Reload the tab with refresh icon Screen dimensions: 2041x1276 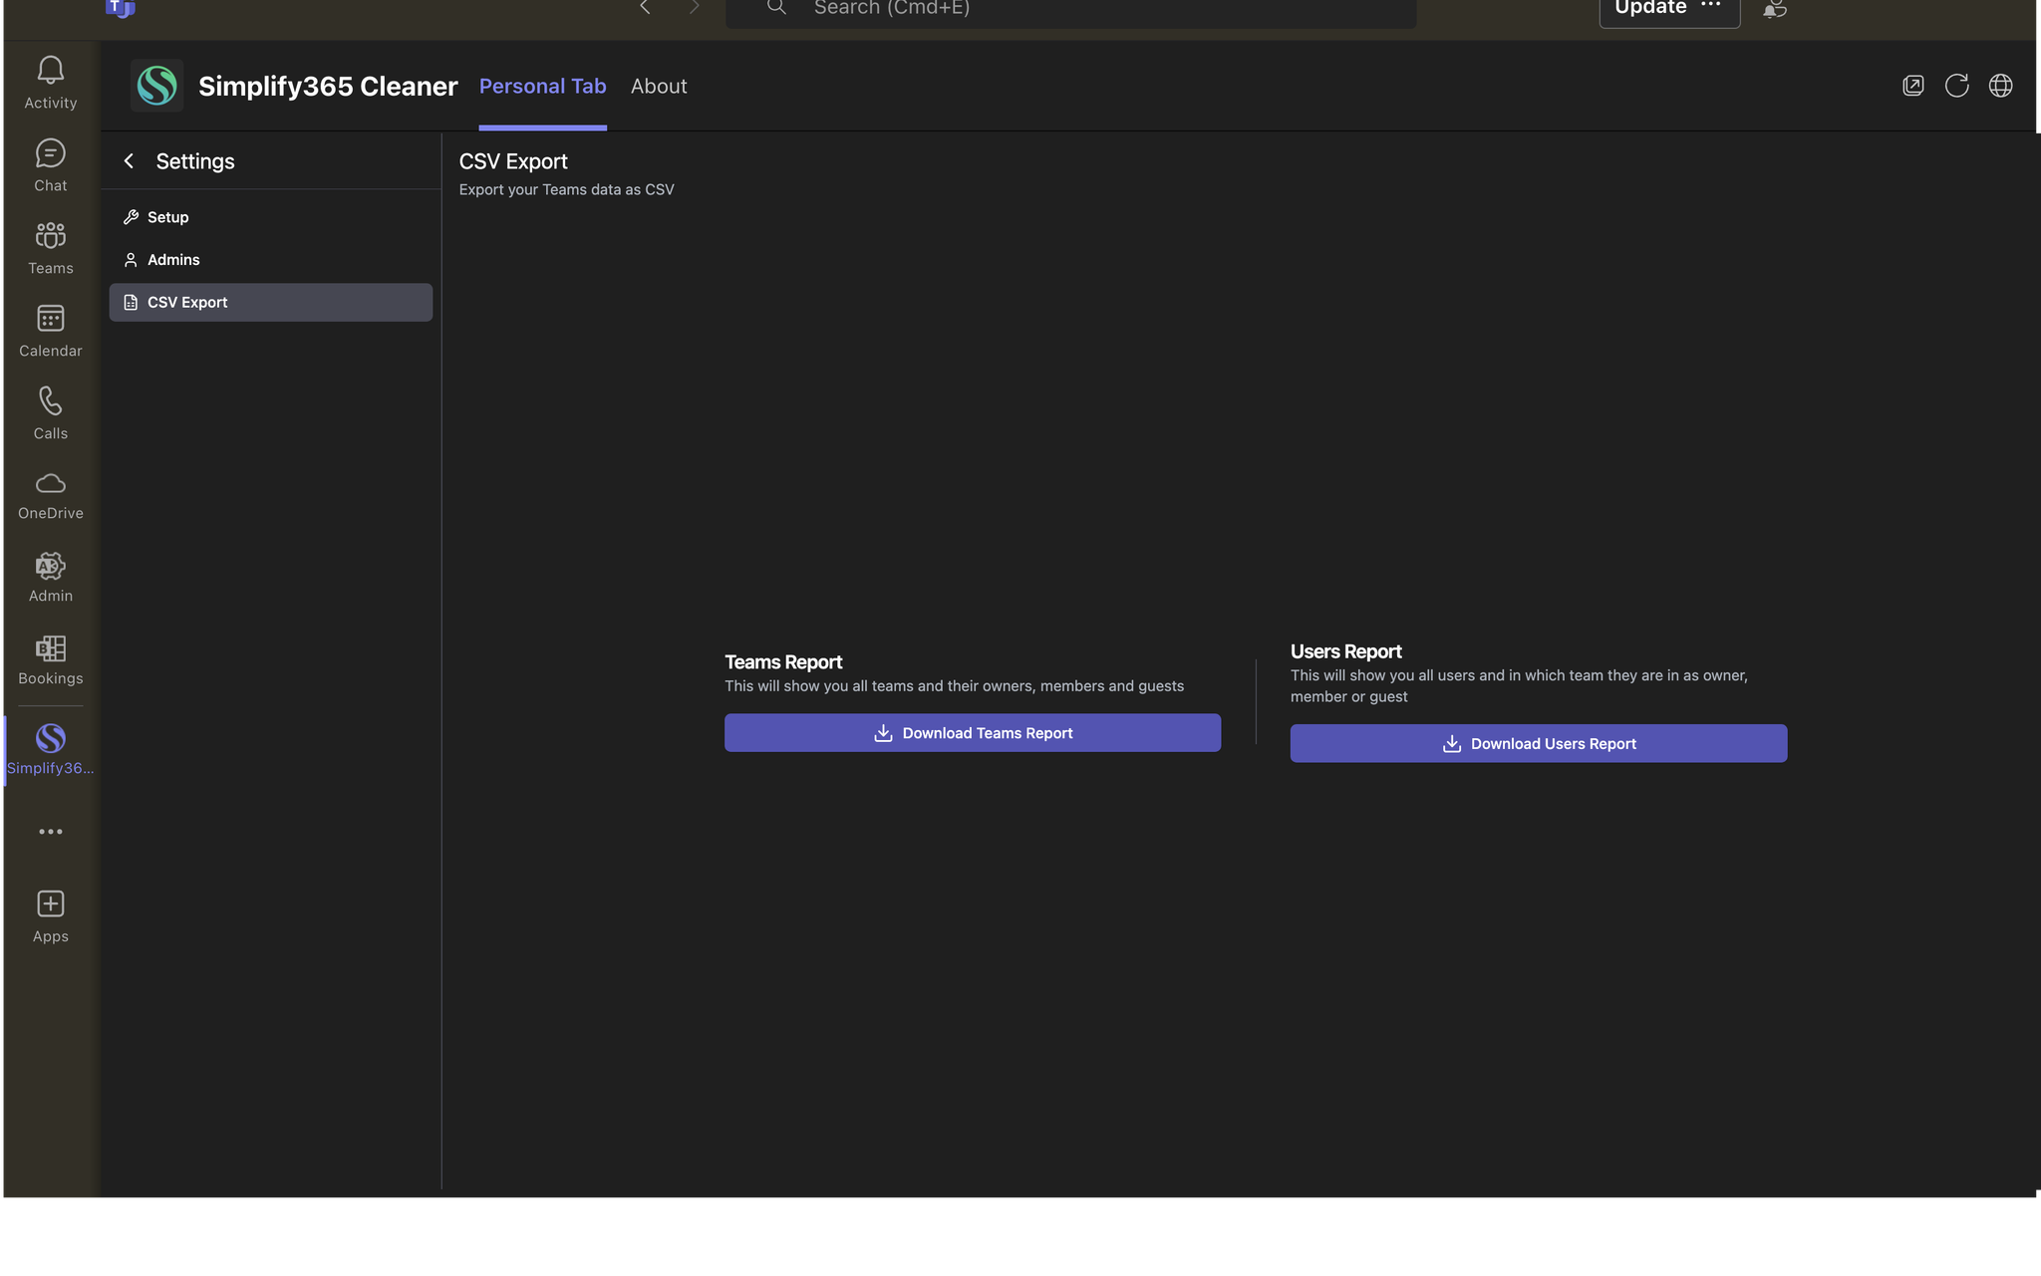click(x=1957, y=86)
